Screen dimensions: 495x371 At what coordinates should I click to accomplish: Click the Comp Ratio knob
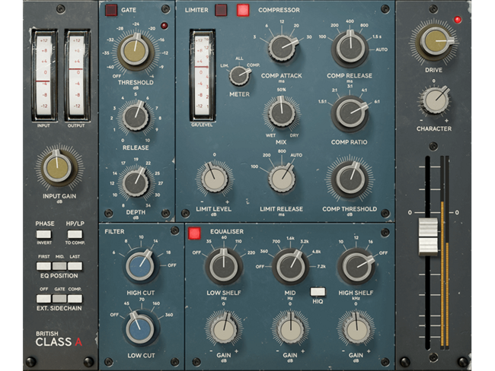[350, 113]
